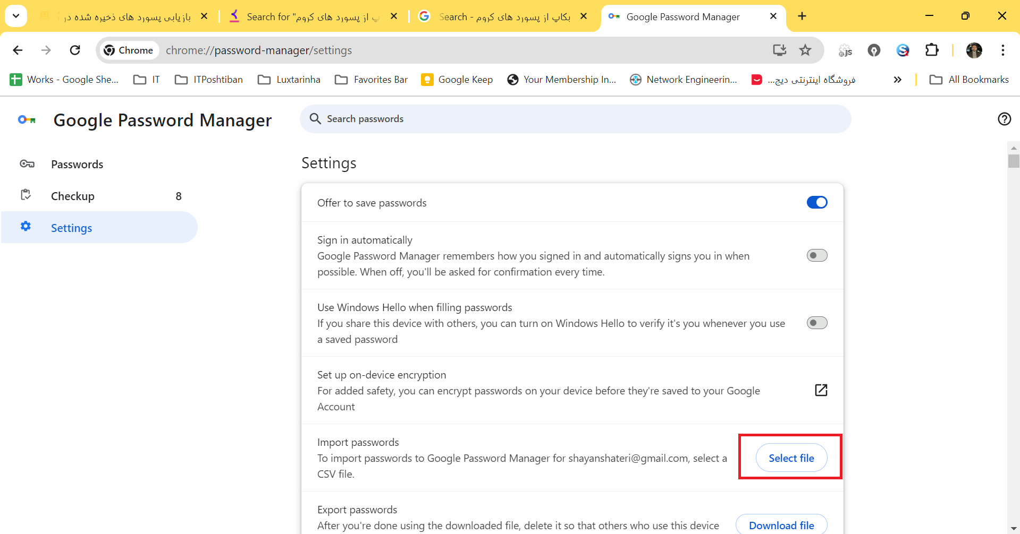Click the dark circular extension icon
Viewport: 1020px width, 534px height.
coord(874,50)
